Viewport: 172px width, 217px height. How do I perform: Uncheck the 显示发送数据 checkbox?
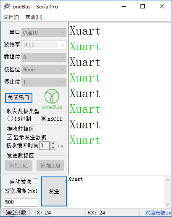[9, 137]
